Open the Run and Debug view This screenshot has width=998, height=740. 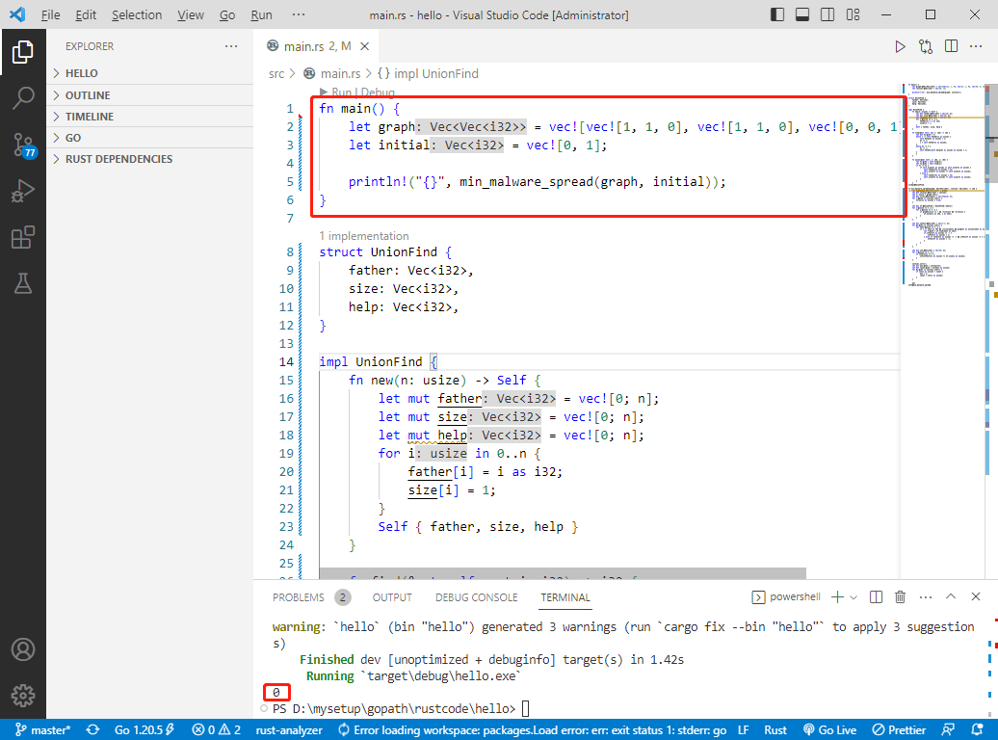[x=23, y=191]
